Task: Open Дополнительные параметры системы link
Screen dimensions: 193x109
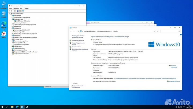Action: [80, 50]
